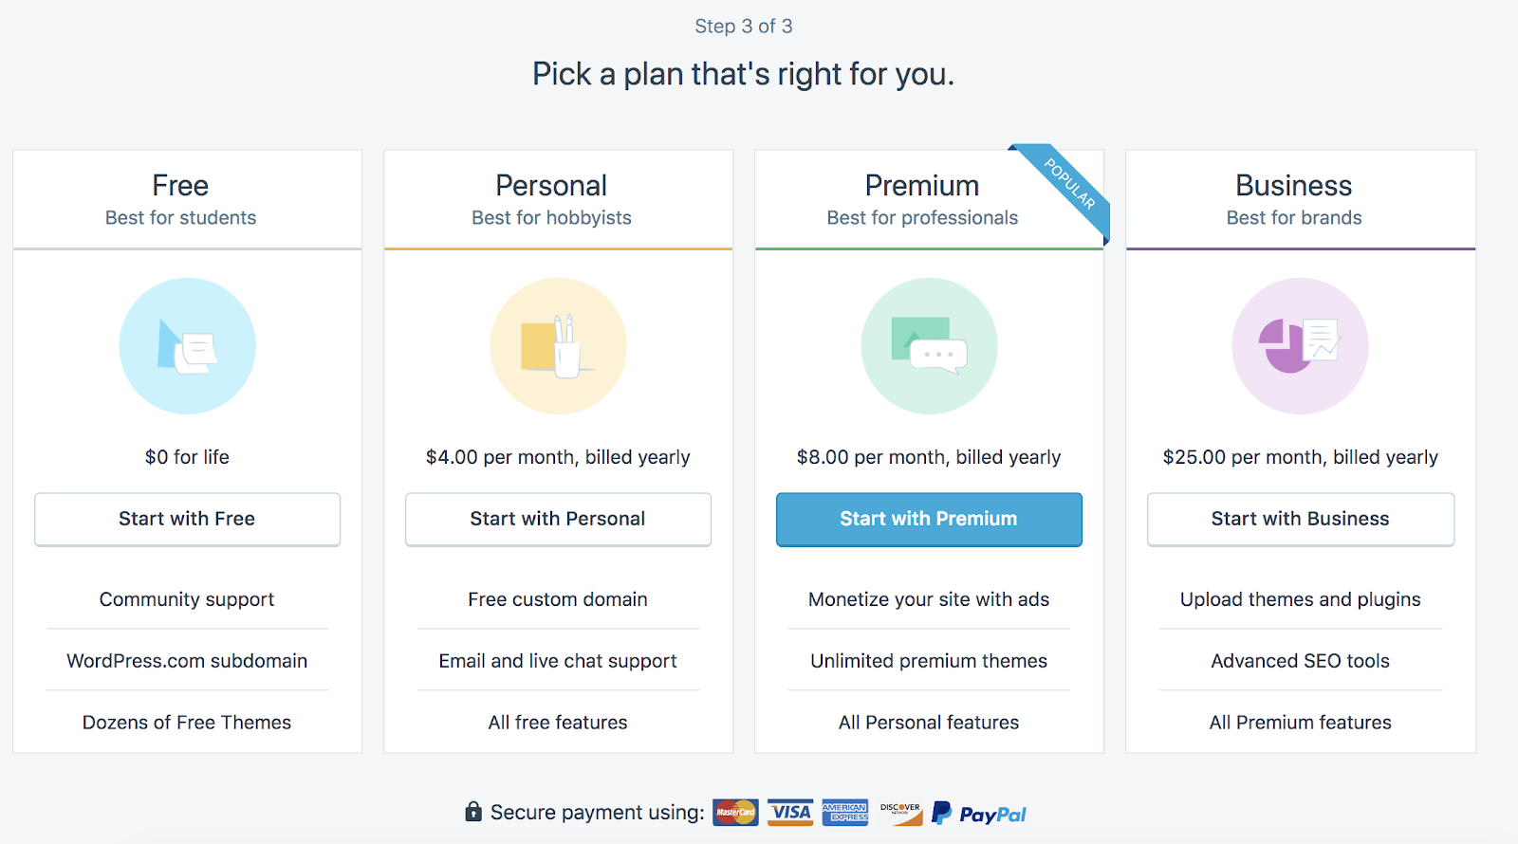
Task: Click the Personal plan pencil-cup icon
Action: tap(558, 346)
